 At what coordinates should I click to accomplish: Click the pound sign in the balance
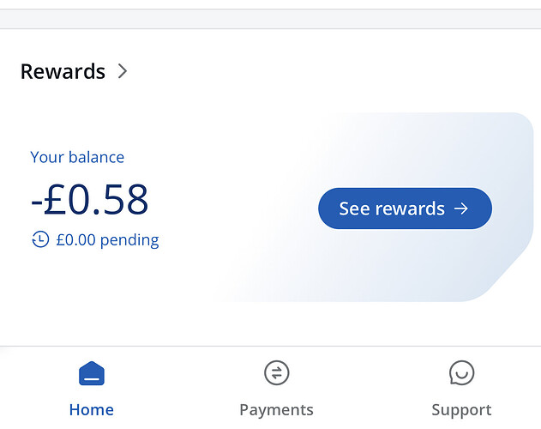55,199
